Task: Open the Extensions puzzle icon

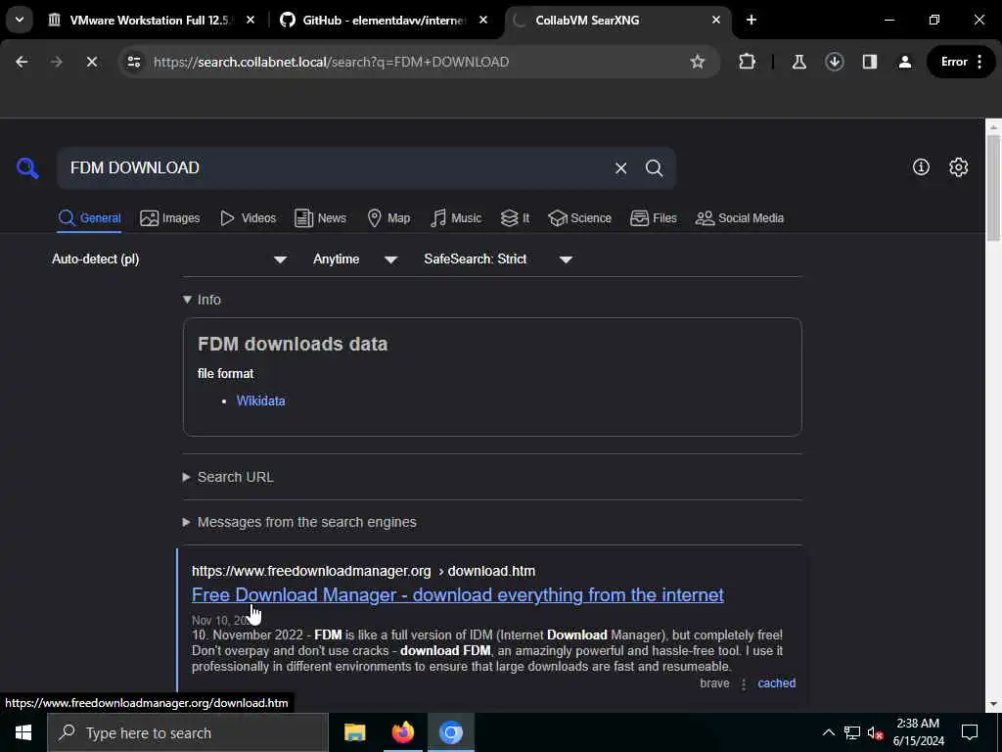Action: click(x=747, y=62)
